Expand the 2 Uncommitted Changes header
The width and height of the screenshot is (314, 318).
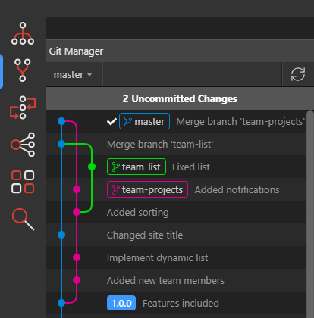(180, 98)
